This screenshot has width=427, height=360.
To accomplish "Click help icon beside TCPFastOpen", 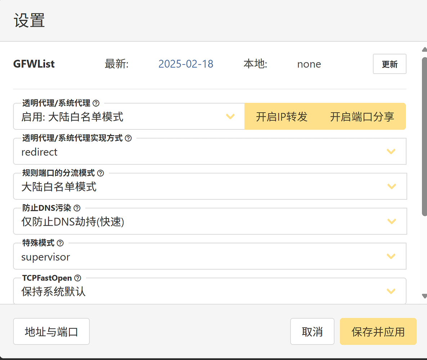I will [x=78, y=278].
